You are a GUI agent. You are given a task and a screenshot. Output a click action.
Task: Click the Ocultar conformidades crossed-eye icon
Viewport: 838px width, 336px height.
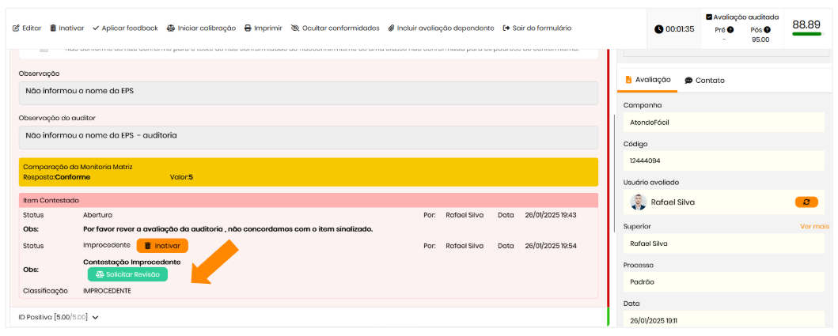[x=295, y=28]
